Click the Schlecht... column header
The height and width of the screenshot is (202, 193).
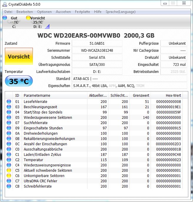pyautogui.click(x=119, y=96)
